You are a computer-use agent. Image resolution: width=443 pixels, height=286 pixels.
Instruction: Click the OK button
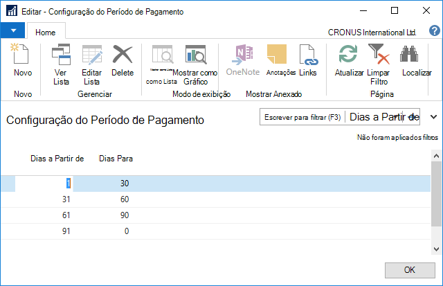coord(410,270)
